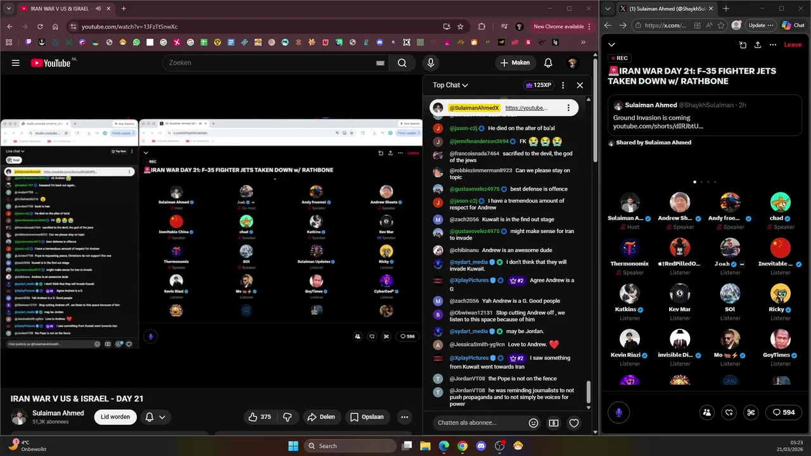Image resolution: width=811 pixels, height=456 pixels.
Task: Click the X Space share upload icon
Action: pos(758,45)
